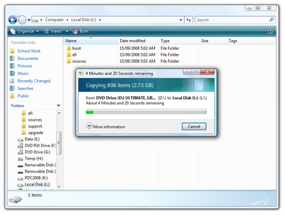Collapse the Folders pane chevron
This screenshot has width=285, height=215.
click(59, 106)
